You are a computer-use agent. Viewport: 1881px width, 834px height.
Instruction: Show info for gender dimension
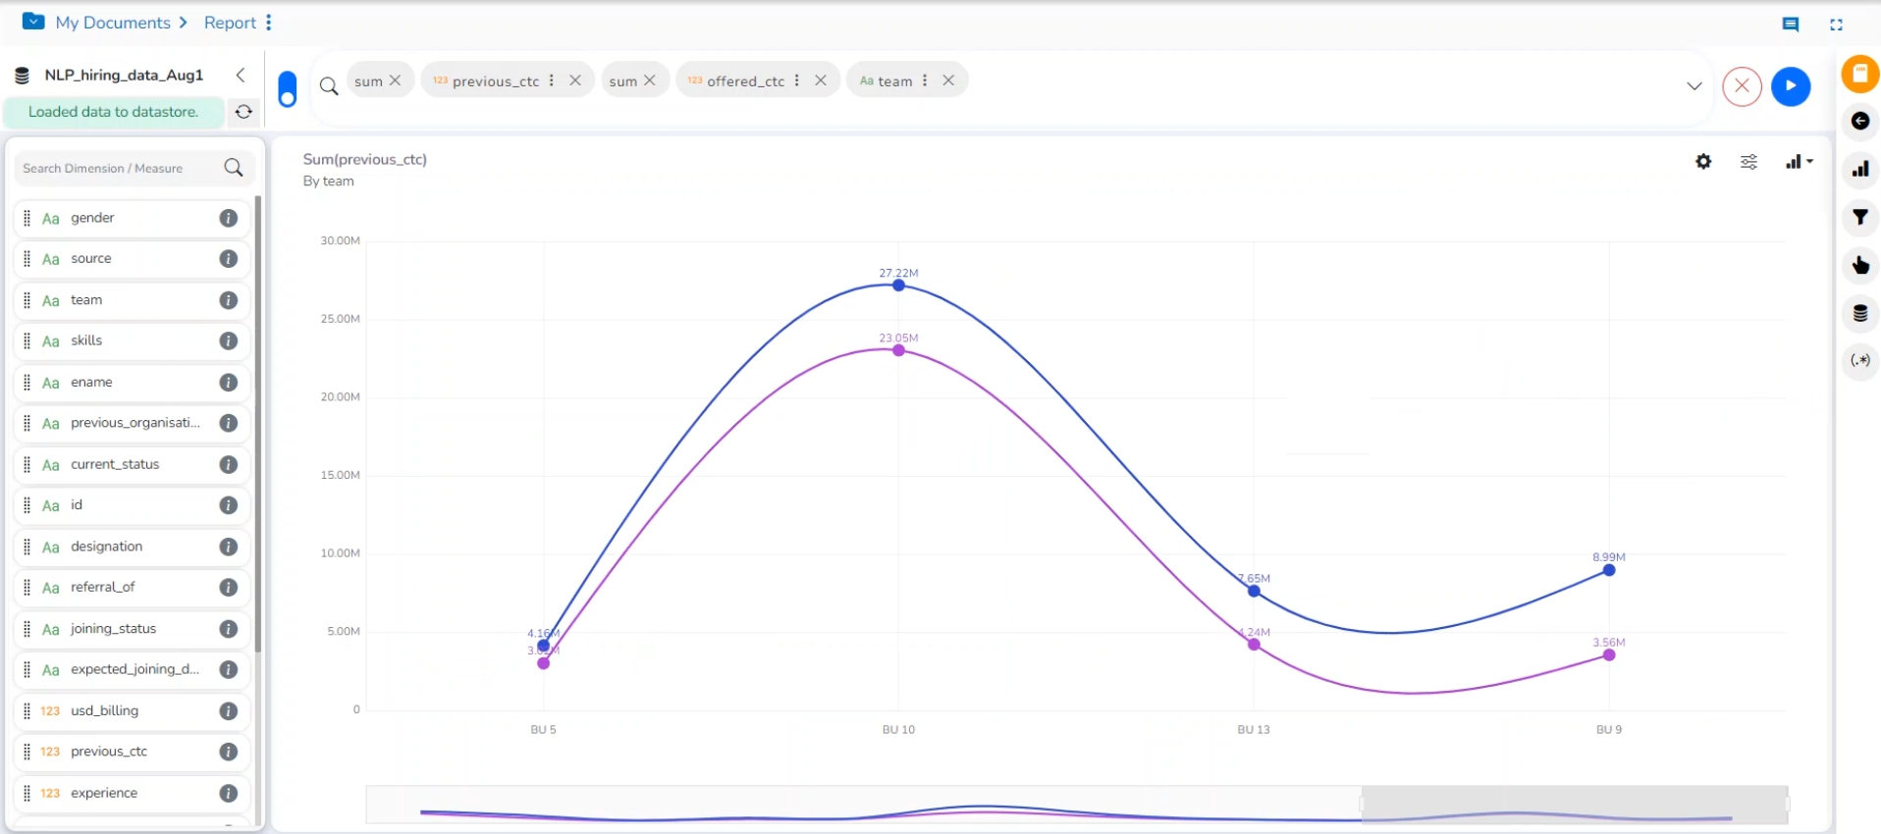(229, 218)
